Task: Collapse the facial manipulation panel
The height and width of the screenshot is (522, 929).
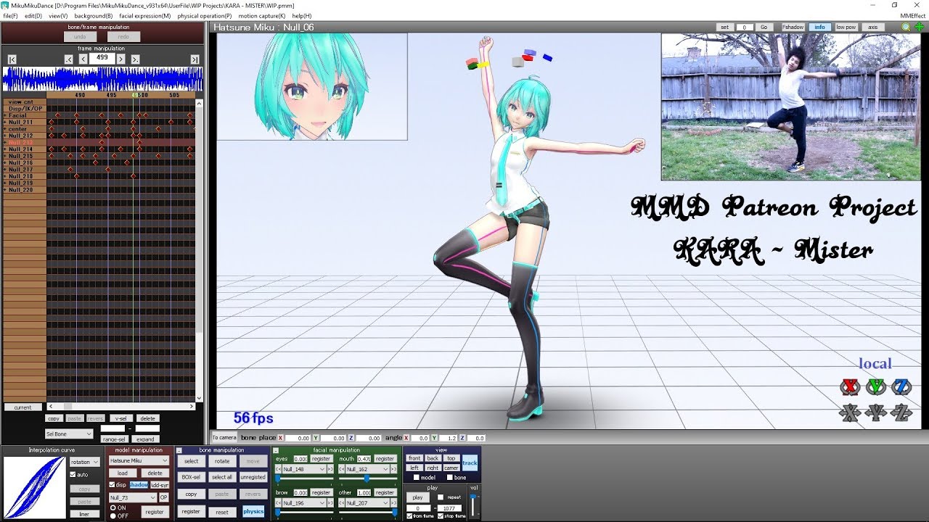Action: 277,450
